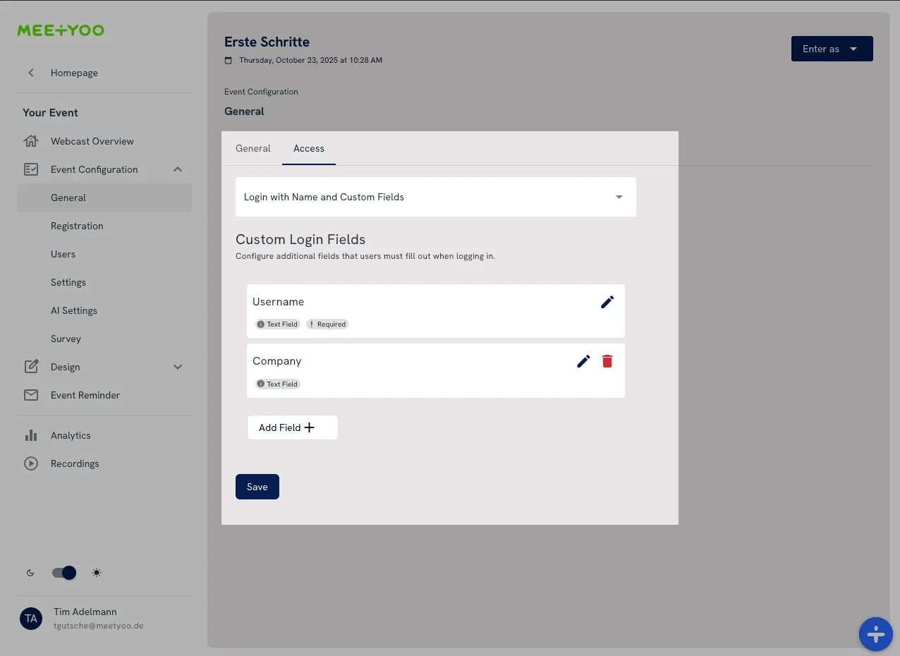The width and height of the screenshot is (900, 656).
Task: Click the Save button
Action: coord(257,487)
